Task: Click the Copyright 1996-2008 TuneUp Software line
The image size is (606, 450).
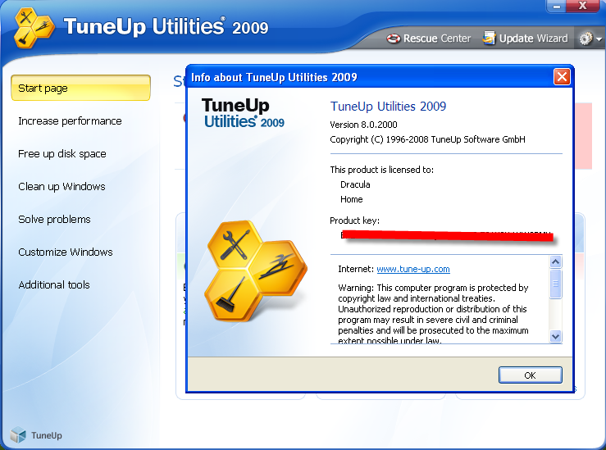Action: point(427,139)
